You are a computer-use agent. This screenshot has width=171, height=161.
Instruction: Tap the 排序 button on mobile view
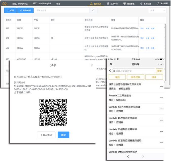pyautogui.click(x=154, y=77)
